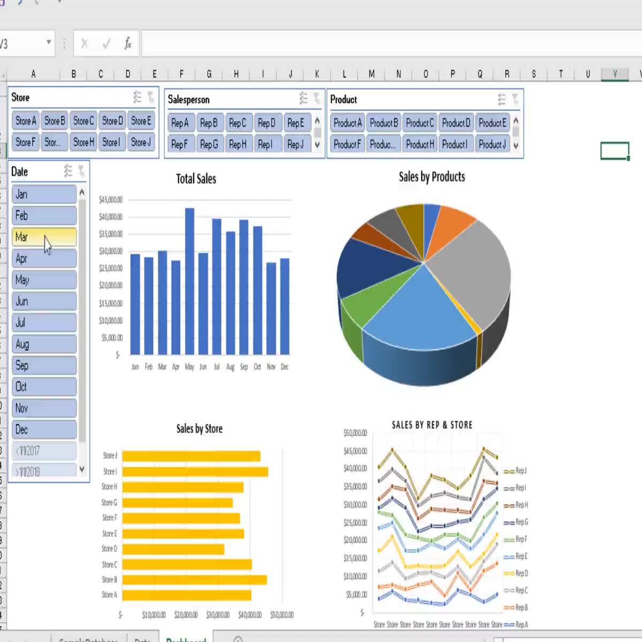
Task: Click the up arrow in the Salesperson slicer
Action: [x=317, y=120]
